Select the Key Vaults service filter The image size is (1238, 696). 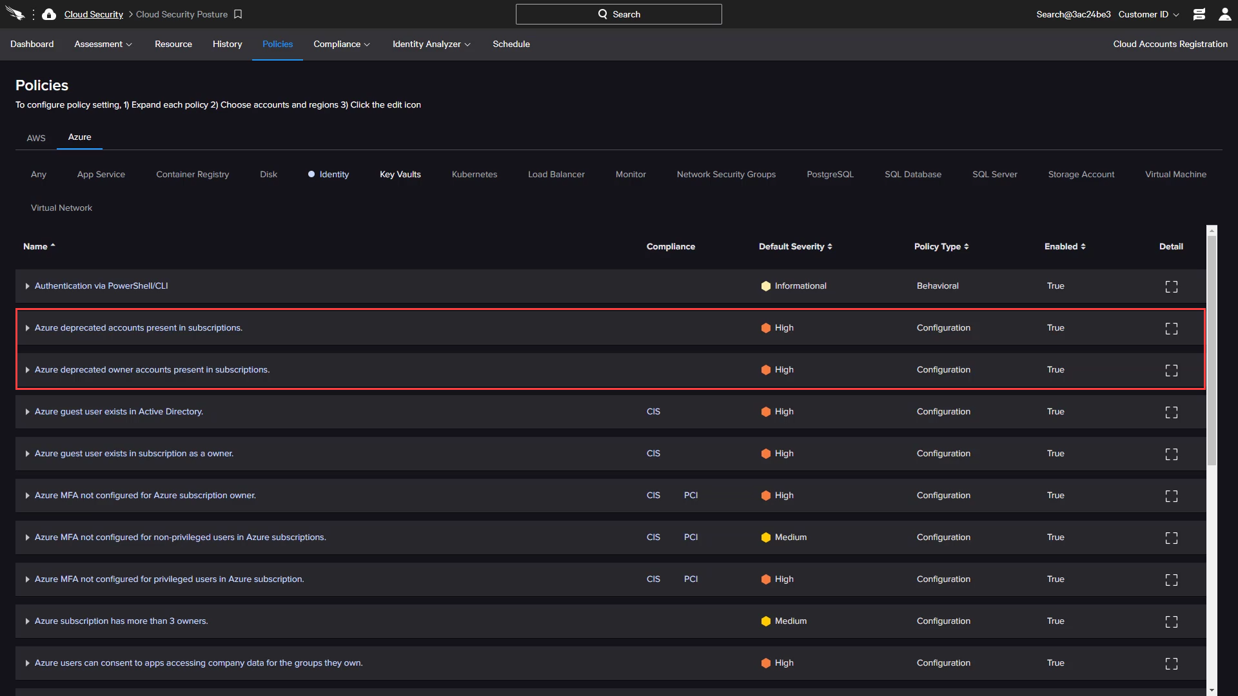click(x=400, y=175)
